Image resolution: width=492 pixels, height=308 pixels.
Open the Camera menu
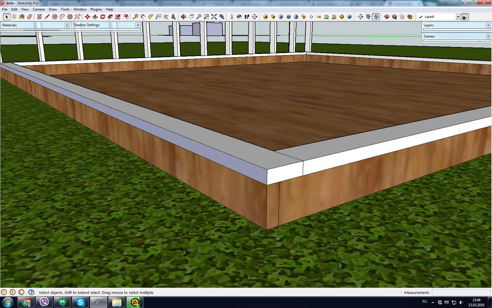click(x=39, y=9)
